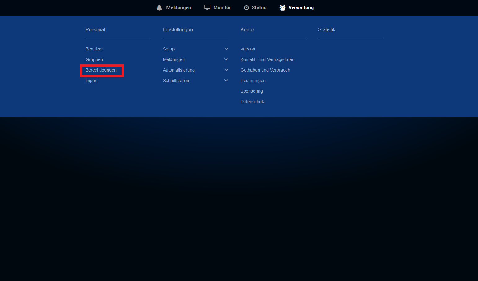Click the monitor screen icon
The image size is (478, 281).
pyautogui.click(x=207, y=7)
